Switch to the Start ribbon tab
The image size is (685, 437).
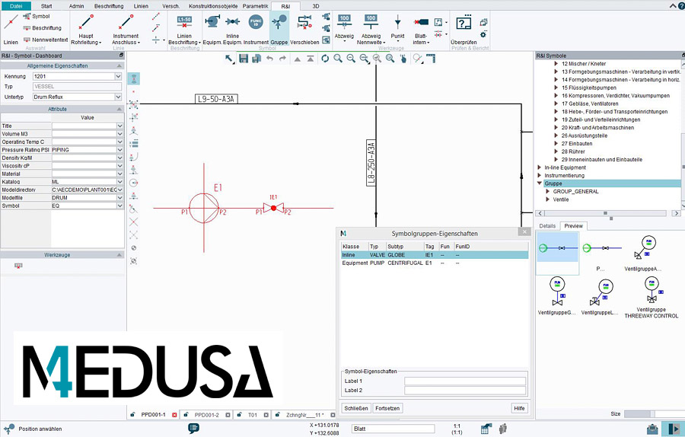[46, 6]
